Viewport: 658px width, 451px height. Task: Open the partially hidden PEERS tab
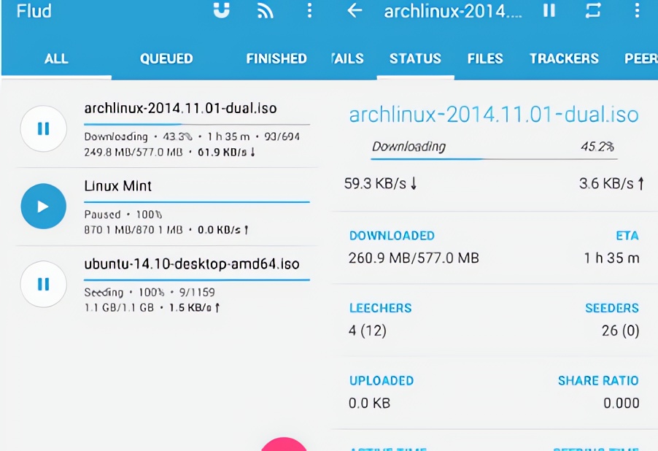[x=640, y=59]
